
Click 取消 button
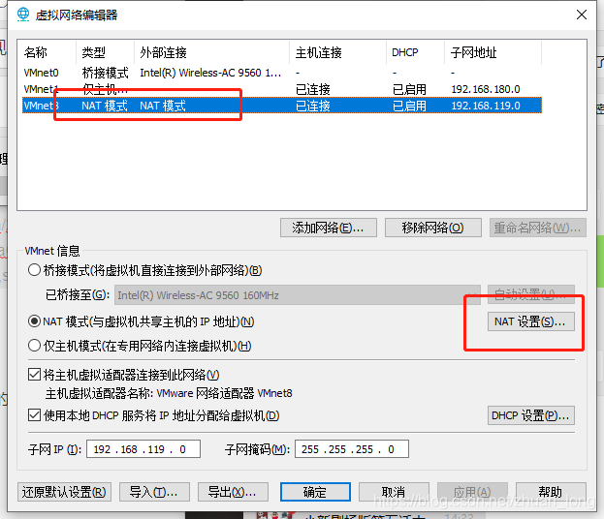[x=394, y=492]
